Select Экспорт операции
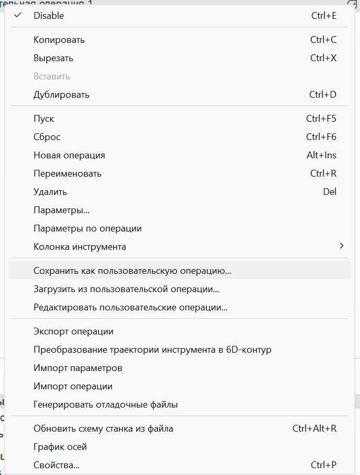This screenshot has width=360, height=475. (73, 331)
